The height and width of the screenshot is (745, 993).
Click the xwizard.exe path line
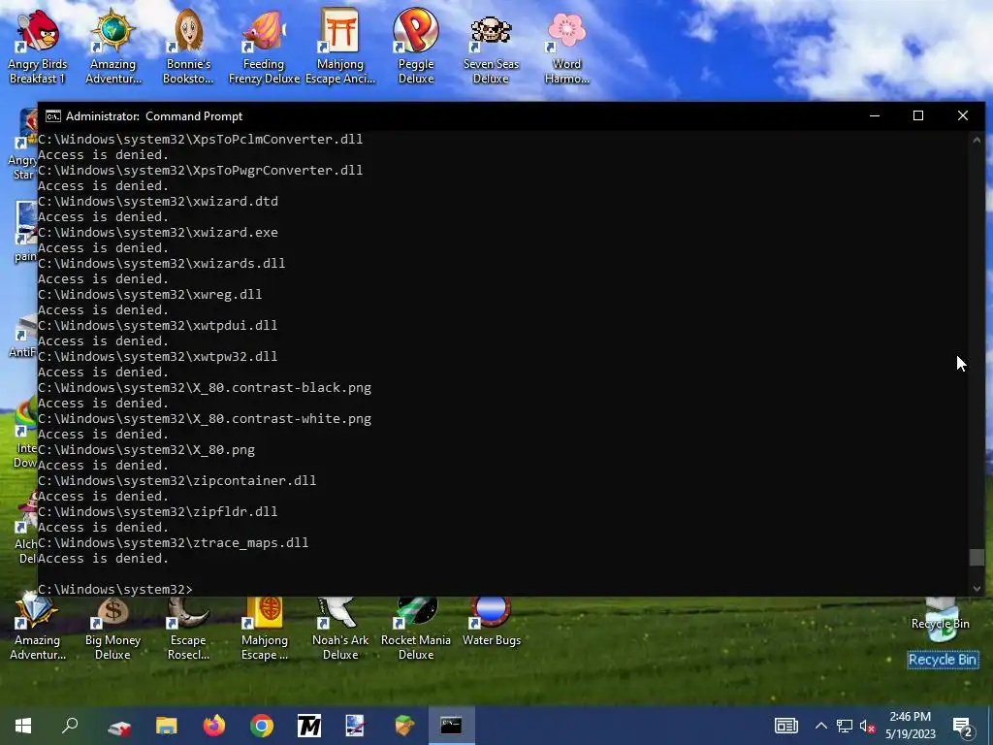[x=158, y=233]
